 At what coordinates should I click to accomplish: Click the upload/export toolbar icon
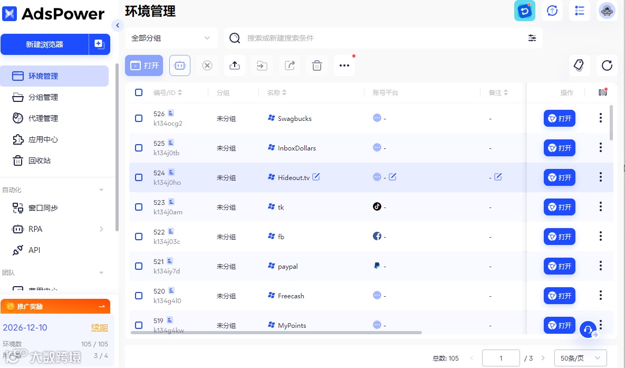[235, 65]
